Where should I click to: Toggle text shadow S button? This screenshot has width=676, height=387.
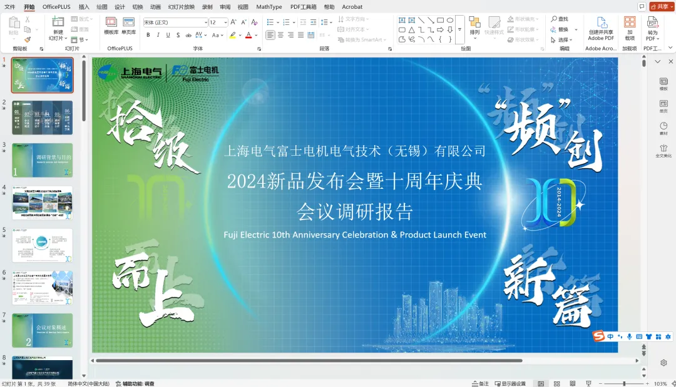(178, 35)
